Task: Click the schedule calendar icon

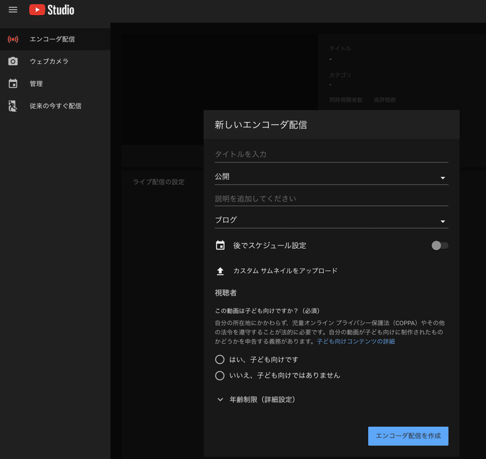Action: (x=220, y=245)
